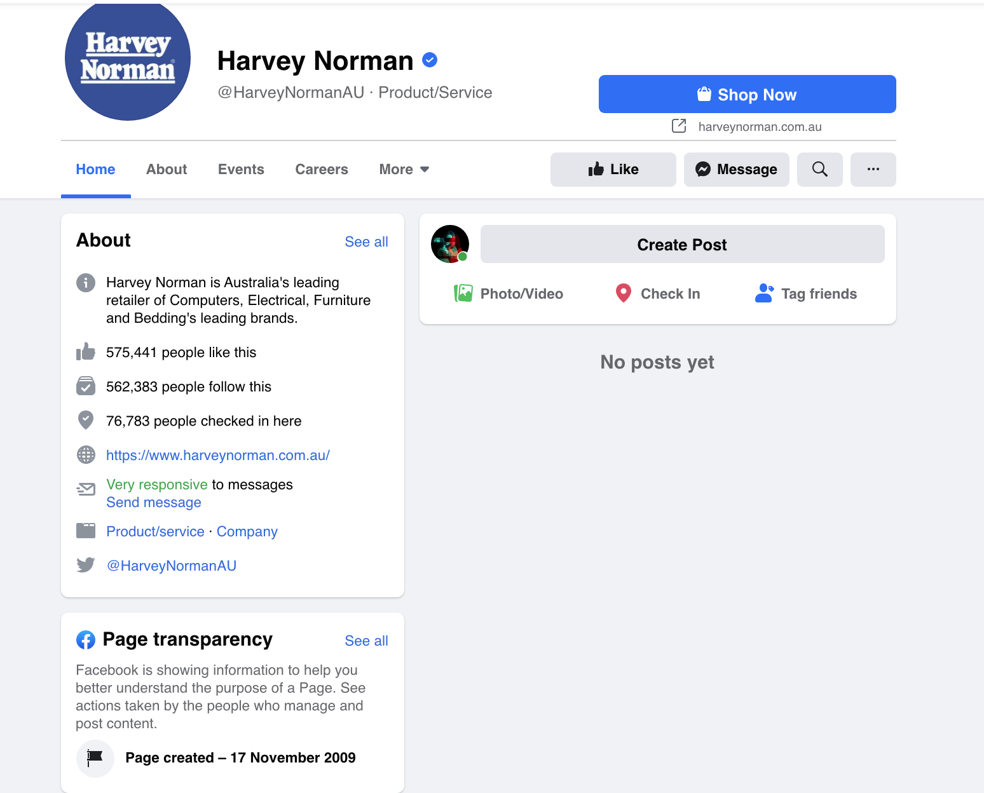Click the check-in pin icon in About
The height and width of the screenshot is (793, 984).
86,420
